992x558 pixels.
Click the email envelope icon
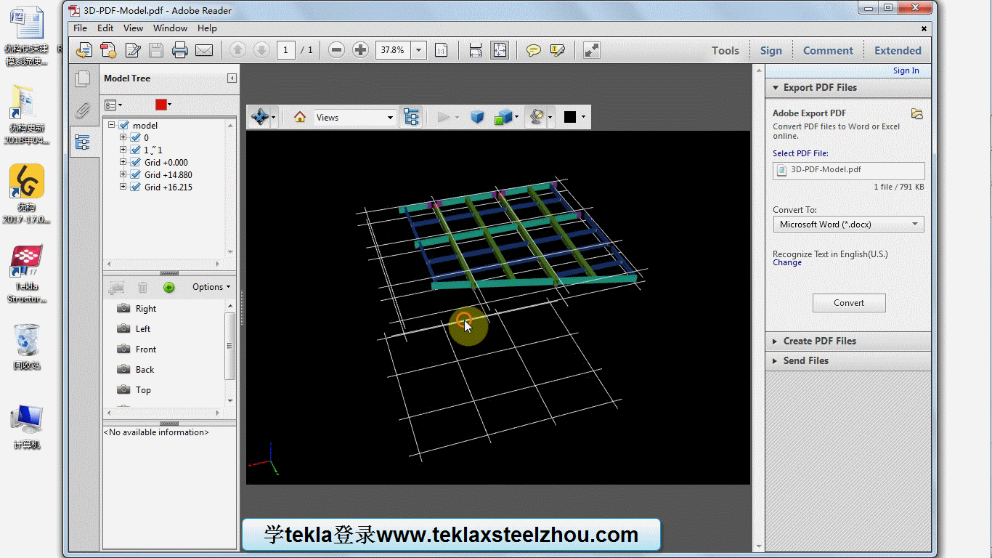pyautogui.click(x=204, y=50)
